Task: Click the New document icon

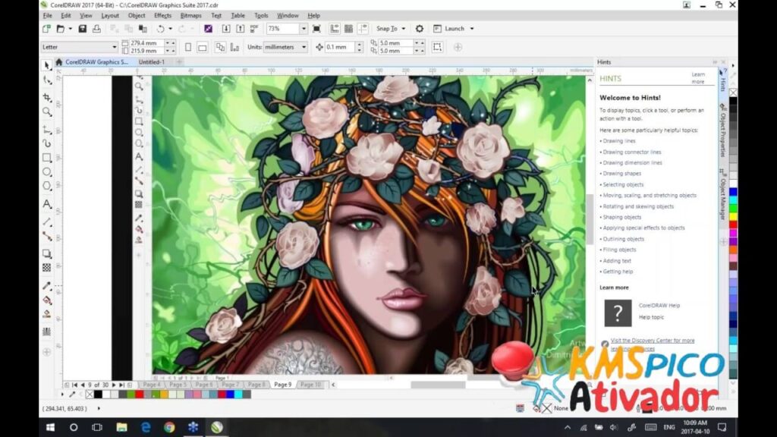Action: 46,29
